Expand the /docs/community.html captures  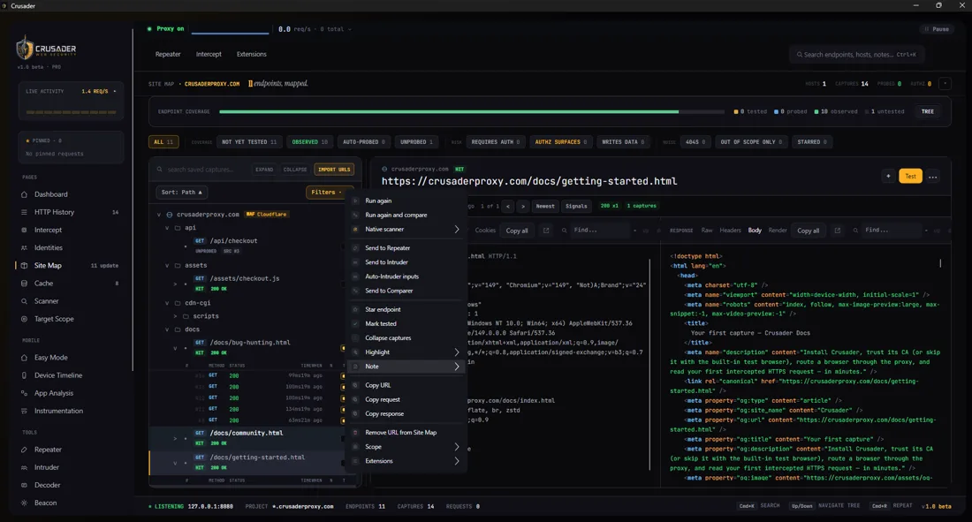point(175,438)
